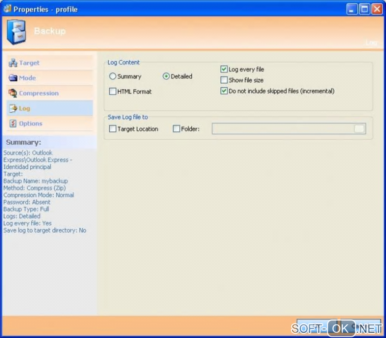Click 'Save log to target directory: No'
This screenshot has height=338, width=386.
click(x=45, y=230)
